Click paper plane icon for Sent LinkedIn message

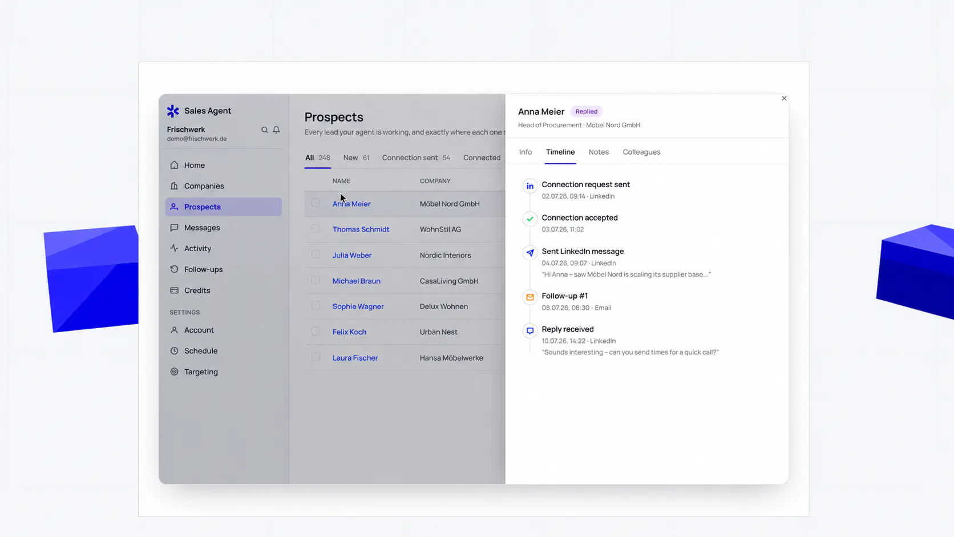[x=530, y=252]
